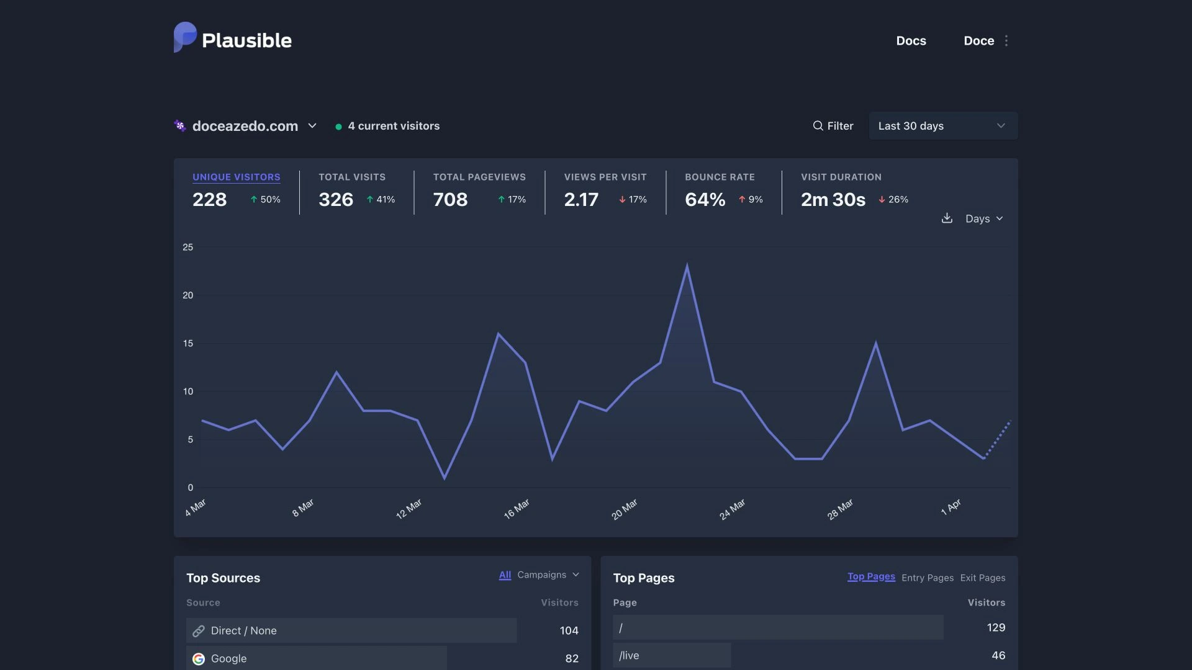Switch graph to Bounce Rate metric
The image size is (1192, 670).
click(720, 177)
